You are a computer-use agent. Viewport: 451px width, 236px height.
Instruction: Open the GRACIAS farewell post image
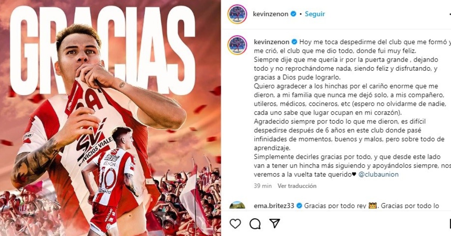[x=110, y=118]
